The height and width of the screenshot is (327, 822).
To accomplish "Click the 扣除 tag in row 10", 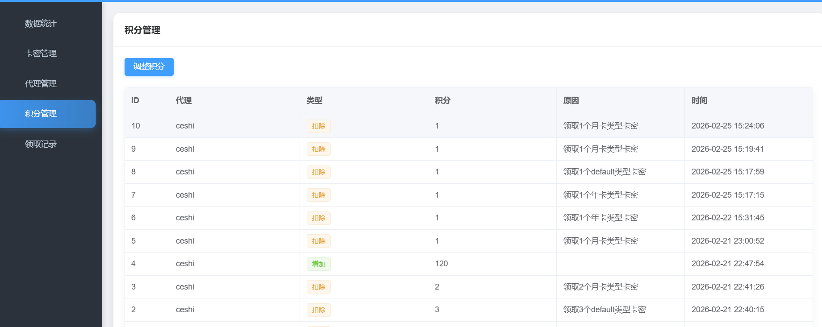I will pyautogui.click(x=318, y=126).
